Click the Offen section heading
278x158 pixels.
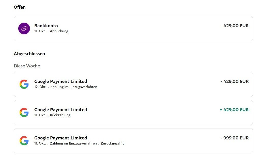pos(20,7)
